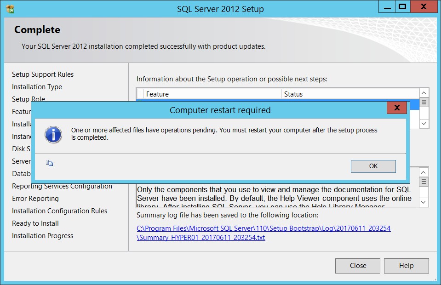Copy the dialog message using the copy icon
Image resolution: width=441 pixels, height=285 pixels.
point(50,163)
